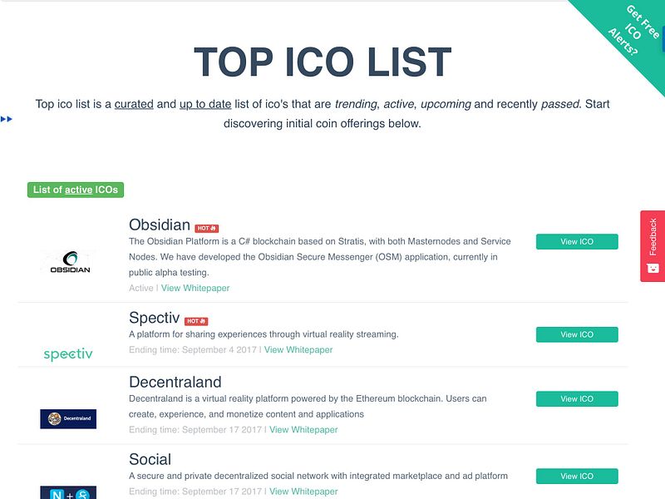Click the Decentraland logo thumbnail
The image size is (665, 499).
[69, 418]
